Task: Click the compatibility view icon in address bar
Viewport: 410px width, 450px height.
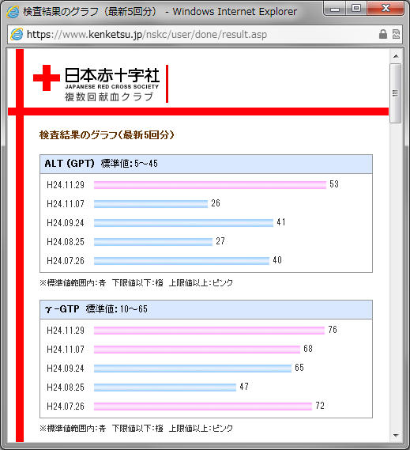Action: coord(396,34)
